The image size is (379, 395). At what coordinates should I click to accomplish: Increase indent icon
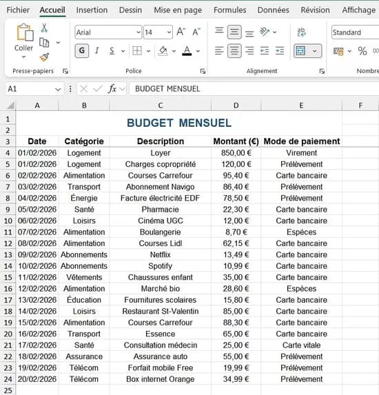click(280, 51)
